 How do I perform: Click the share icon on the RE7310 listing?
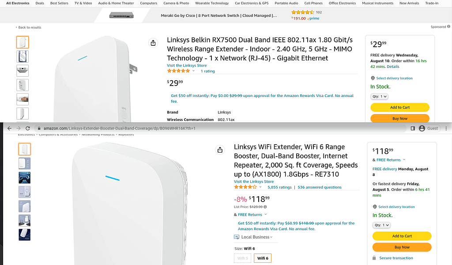(x=220, y=150)
